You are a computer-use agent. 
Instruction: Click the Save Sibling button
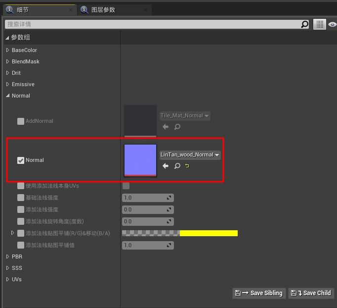tap(258, 293)
